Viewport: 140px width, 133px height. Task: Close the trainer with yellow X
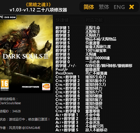[132, 7]
